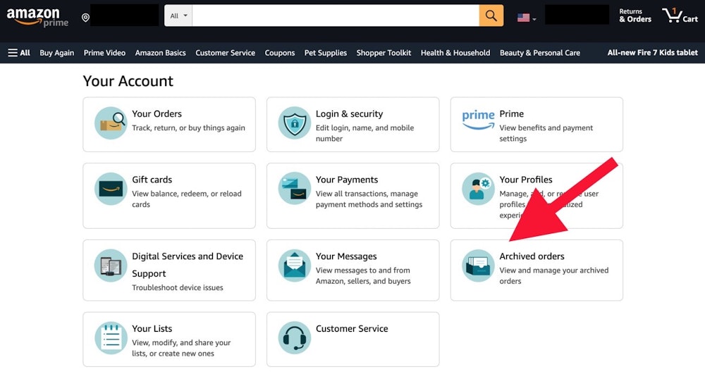This screenshot has height=374, width=705.
Task: Click 'View balance, redeem, or reload cards' text
Action: coord(187,199)
